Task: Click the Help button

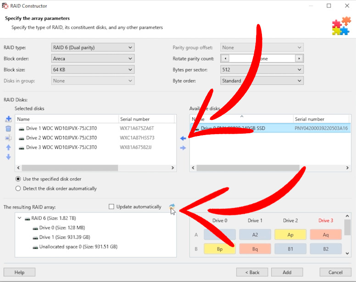Action: 20,272
